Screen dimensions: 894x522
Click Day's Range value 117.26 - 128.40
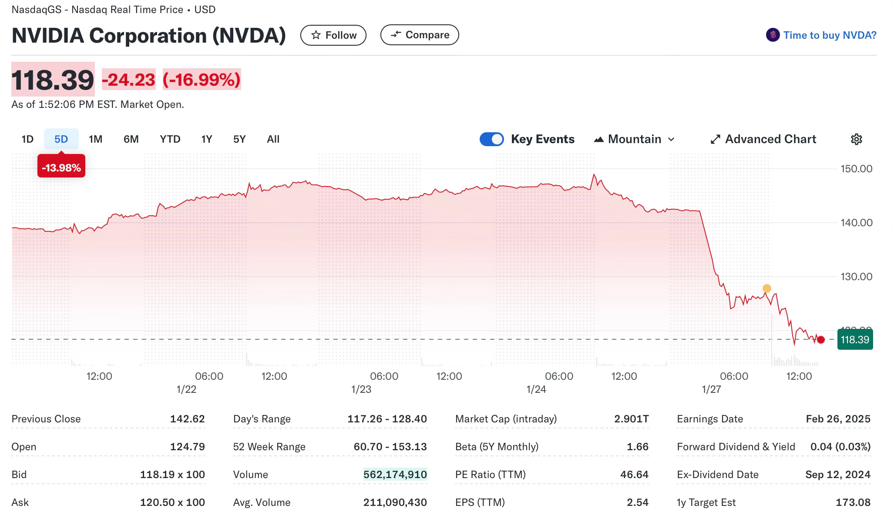click(387, 419)
